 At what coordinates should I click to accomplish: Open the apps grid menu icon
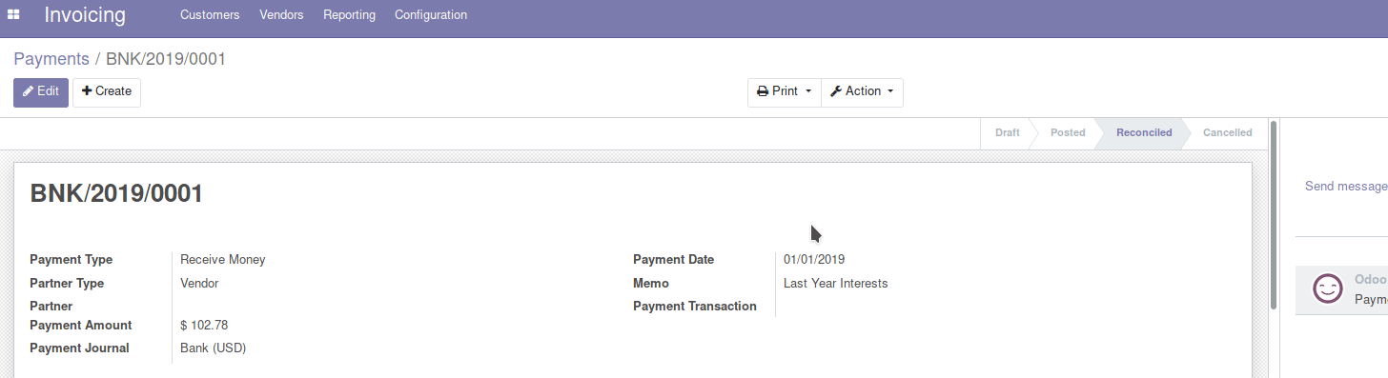13,14
